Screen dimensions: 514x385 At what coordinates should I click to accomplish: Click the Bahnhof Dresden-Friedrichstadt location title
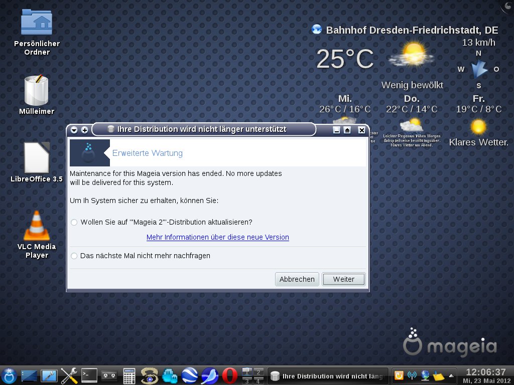coord(412,30)
